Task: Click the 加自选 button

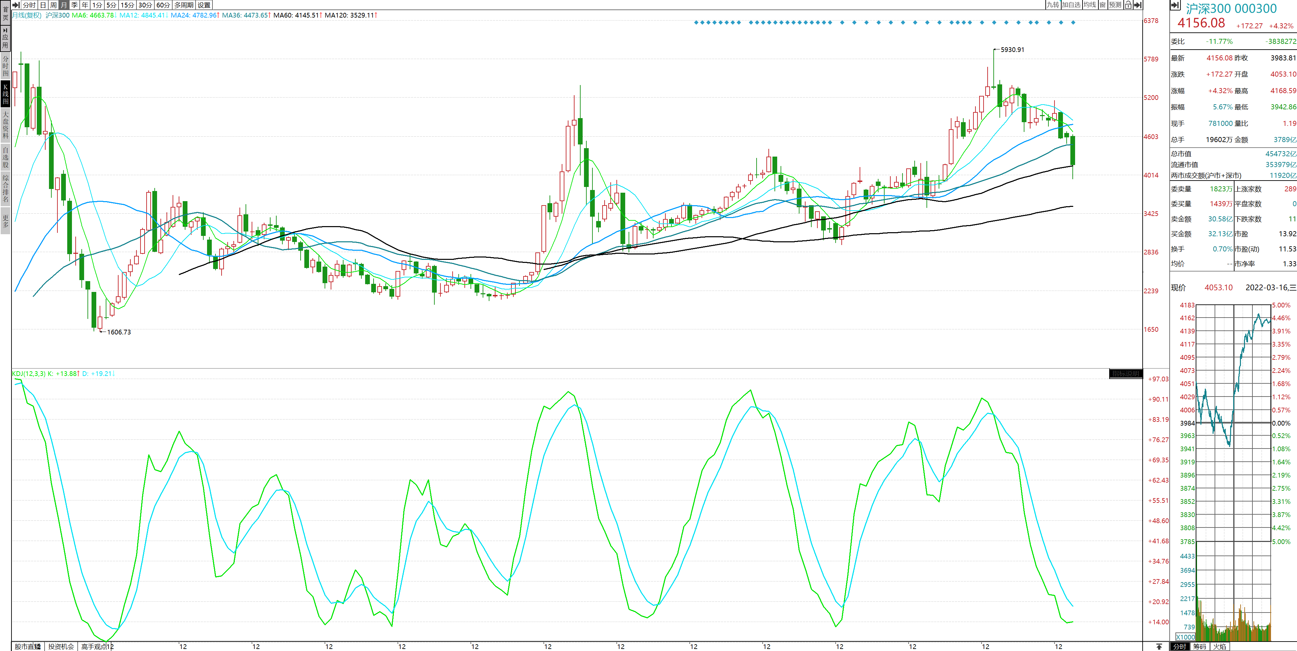Action: (1071, 5)
